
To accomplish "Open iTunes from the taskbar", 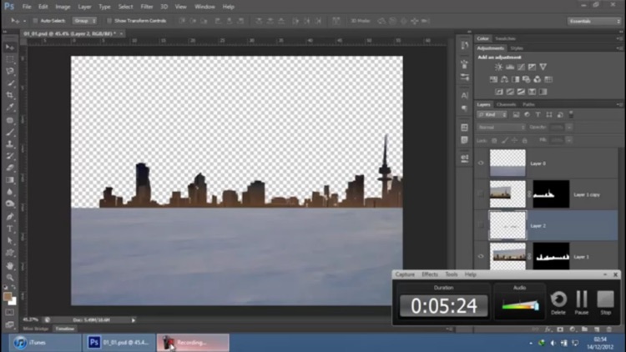I will (x=45, y=343).
